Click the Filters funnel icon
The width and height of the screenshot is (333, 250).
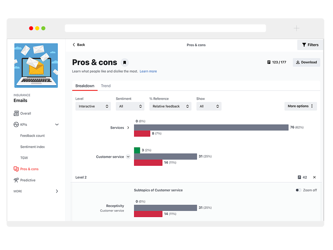(304, 45)
